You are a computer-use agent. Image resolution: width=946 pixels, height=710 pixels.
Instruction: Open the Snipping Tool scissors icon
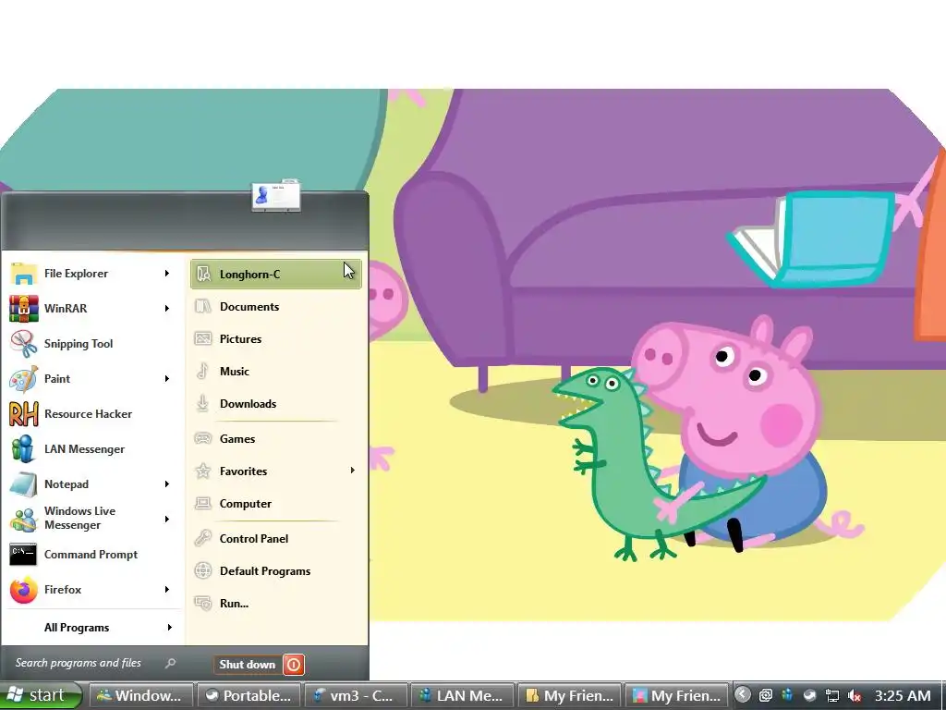(23, 344)
